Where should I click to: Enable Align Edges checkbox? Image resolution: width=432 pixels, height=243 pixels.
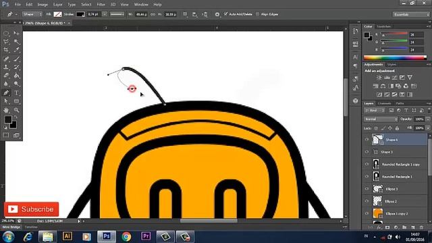pyautogui.click(x=258, y=14)
